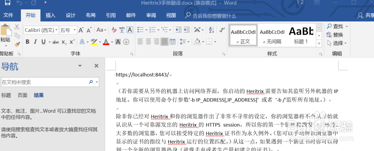The width and height of the screenshot is (374, 151).
Task: Click the shading paint bucket icon
Action: (x=197, y=42)
